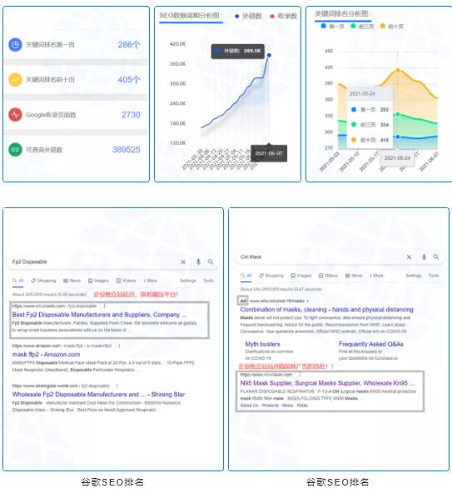Viewport: 452px width, 493px height.
Task: Click the blue icon beside the 286个 stat
Action: coord(15,45)
